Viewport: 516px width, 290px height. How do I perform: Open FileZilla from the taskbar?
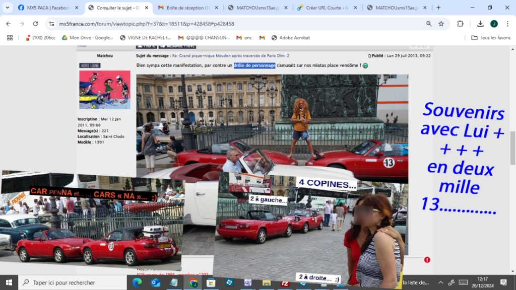tap(285, 282)
